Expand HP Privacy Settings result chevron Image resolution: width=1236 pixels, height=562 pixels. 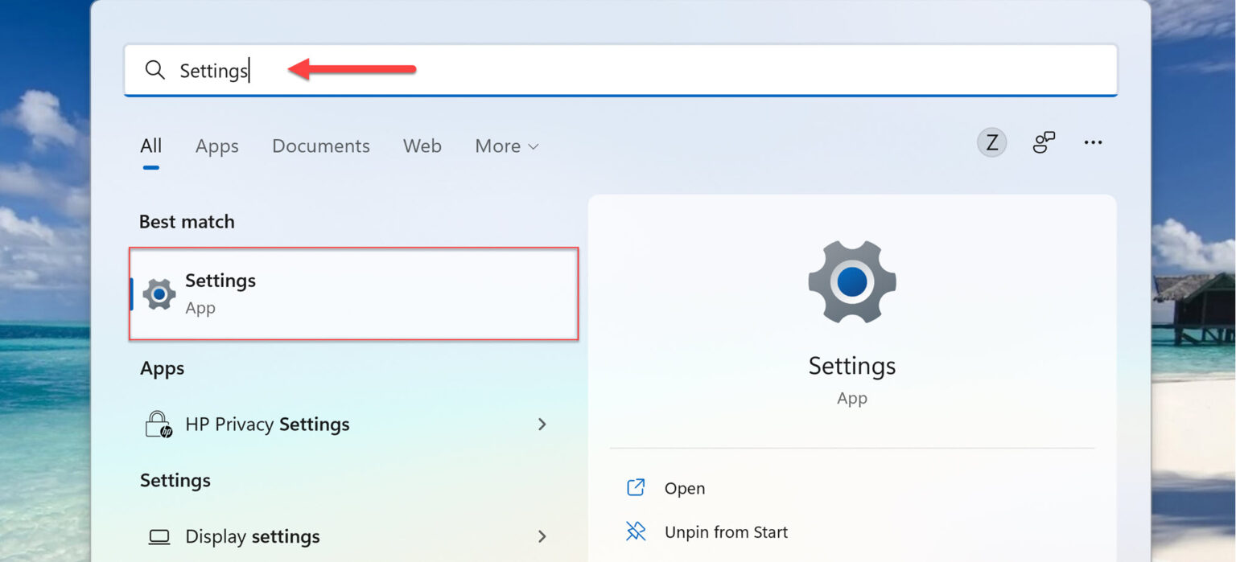pos(543,424)
